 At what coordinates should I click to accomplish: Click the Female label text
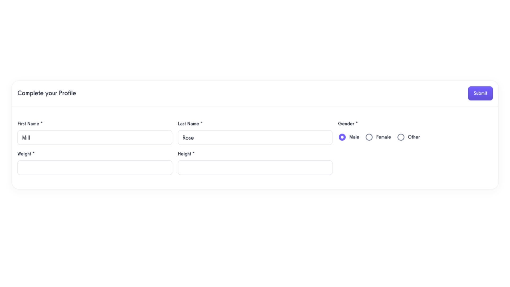tap(384, 137)
